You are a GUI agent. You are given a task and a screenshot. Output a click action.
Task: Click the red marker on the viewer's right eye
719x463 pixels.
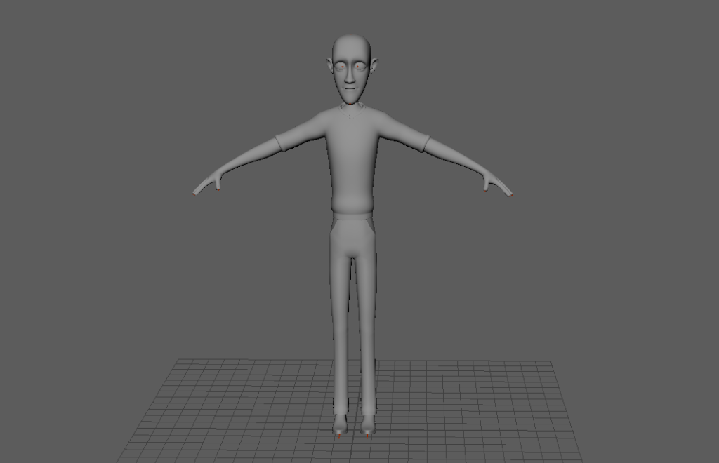(x=358, y=67)
